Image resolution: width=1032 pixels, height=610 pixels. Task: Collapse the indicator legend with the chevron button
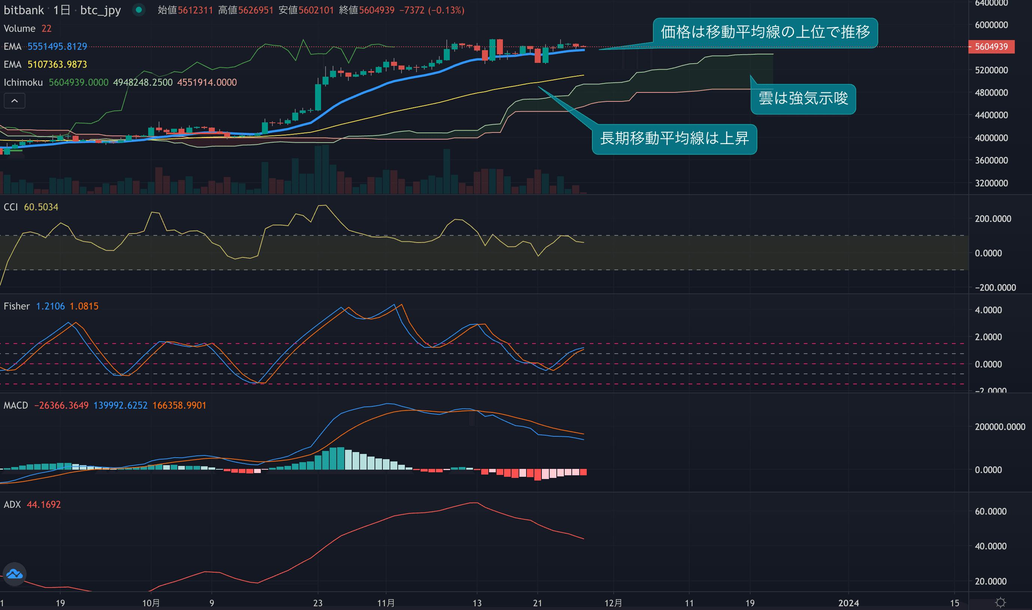(14, 101)
